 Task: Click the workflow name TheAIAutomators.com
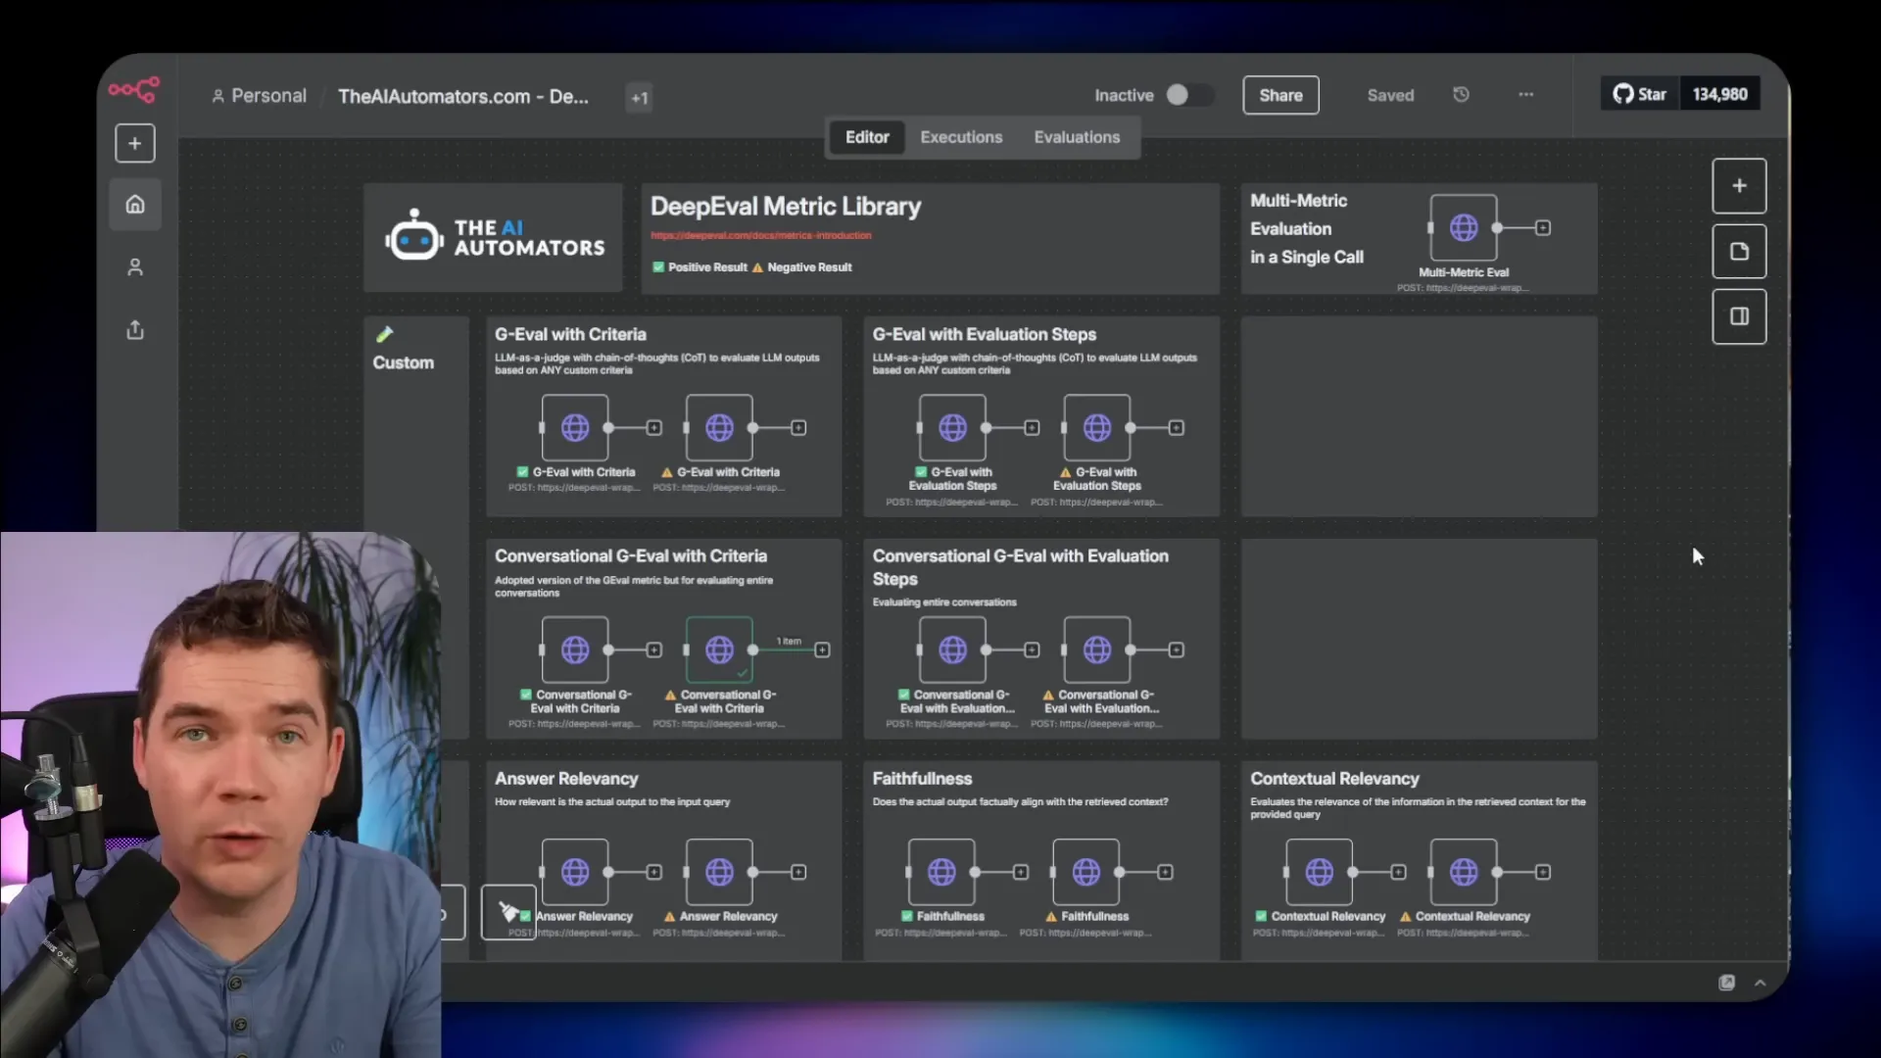[463, 96]
